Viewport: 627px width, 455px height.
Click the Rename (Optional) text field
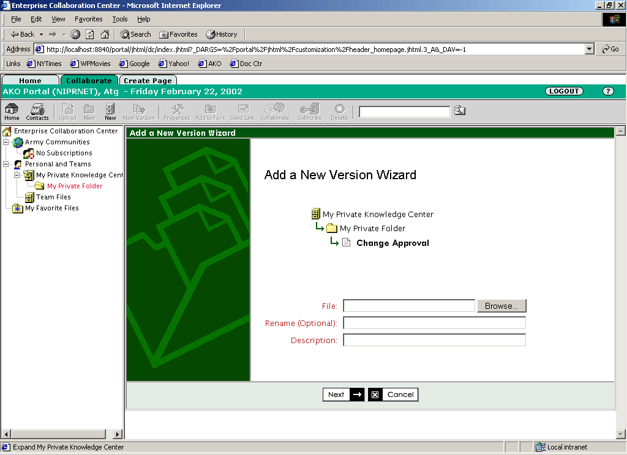pos(434,323)
